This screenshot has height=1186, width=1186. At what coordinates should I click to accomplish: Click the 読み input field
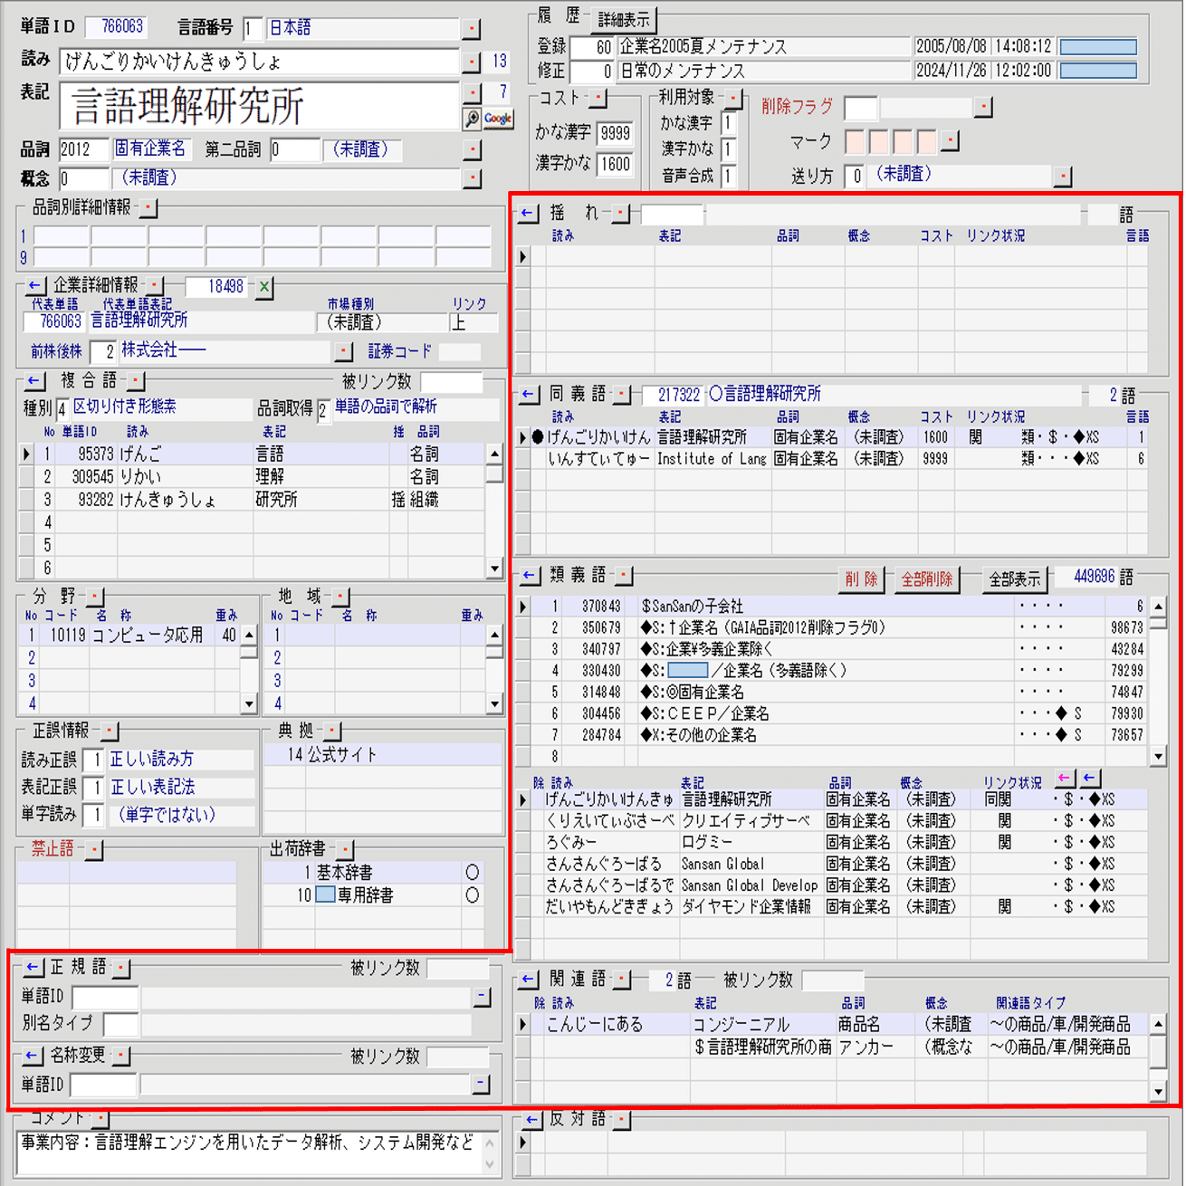[259, 62]
